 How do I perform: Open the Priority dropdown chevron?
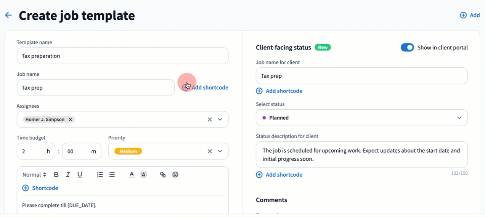220,152
